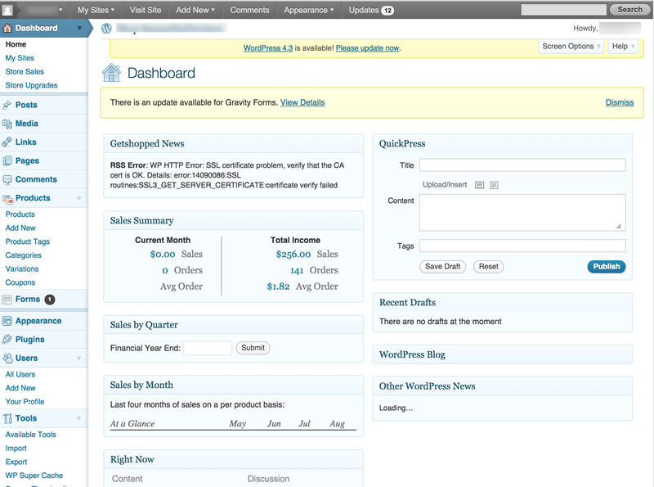
Task: Click the Forms notification badge showing 1
Action: click(50, 300)
